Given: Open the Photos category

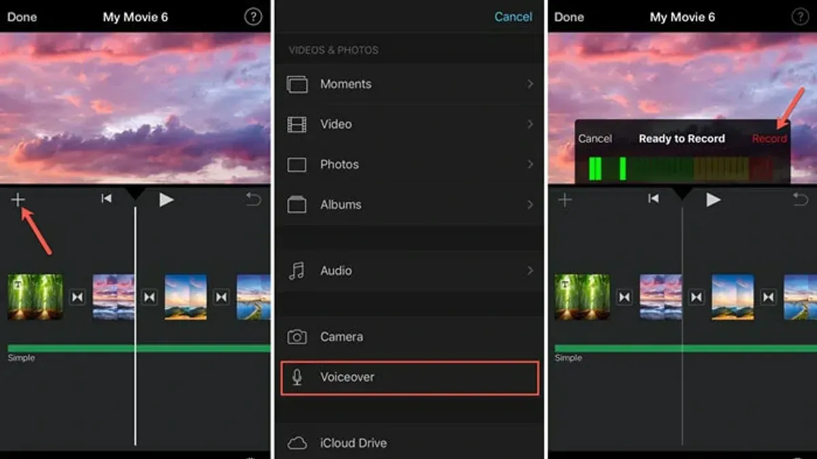Looking at the screenshot, I should coord(408,165).
